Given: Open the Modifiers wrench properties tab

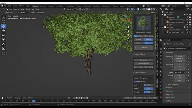Looking at the screenshot, I should (x=161, y=75).
